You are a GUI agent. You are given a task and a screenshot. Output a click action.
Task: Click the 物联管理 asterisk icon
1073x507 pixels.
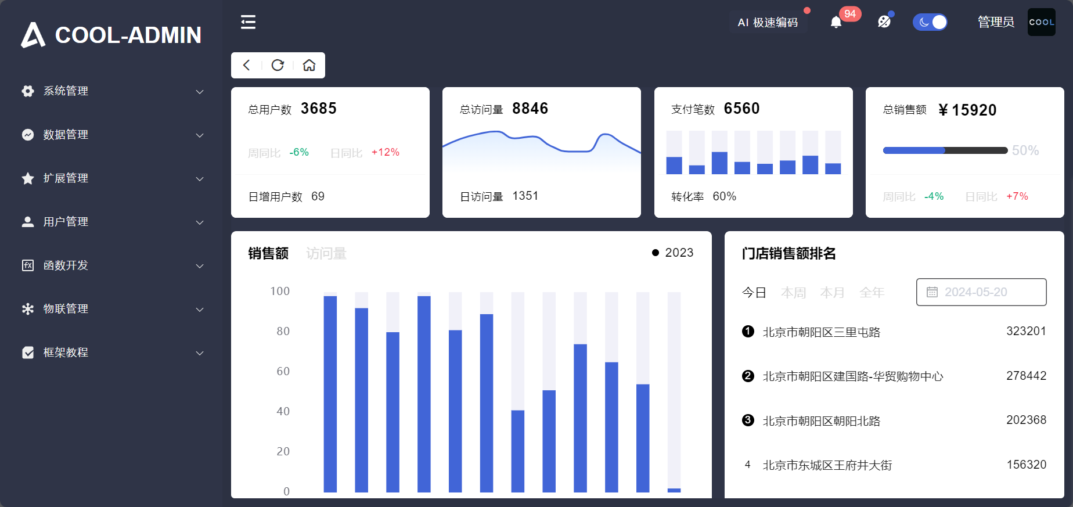click(x=28, y=309)
